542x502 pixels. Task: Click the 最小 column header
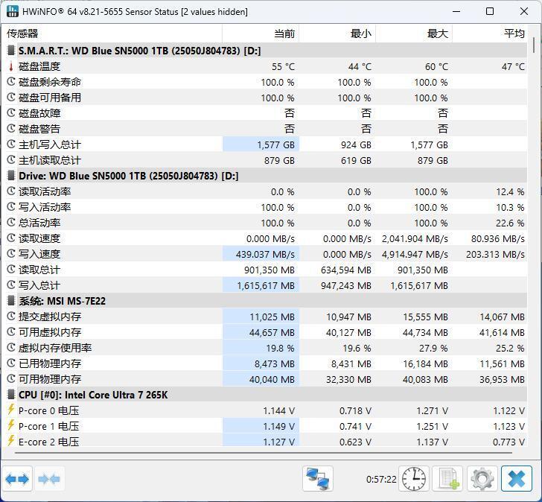(x=337, y=34)
